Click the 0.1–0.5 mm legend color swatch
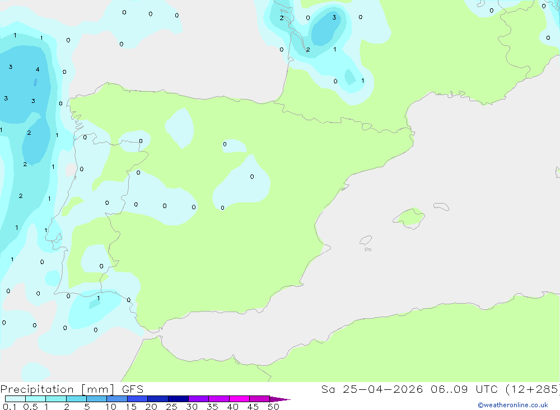This screenshot has width=560, height=410. pyautogui.click(x=15, y=399)
